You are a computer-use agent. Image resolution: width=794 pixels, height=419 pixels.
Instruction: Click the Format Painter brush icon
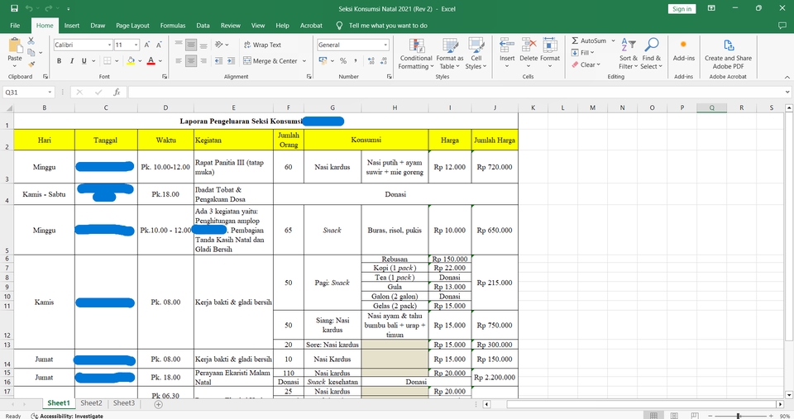tap(31, 64)
